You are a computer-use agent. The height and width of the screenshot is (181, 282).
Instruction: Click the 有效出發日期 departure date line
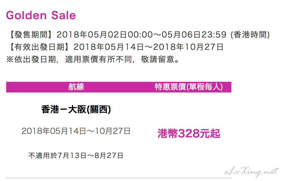pos(115,47)
